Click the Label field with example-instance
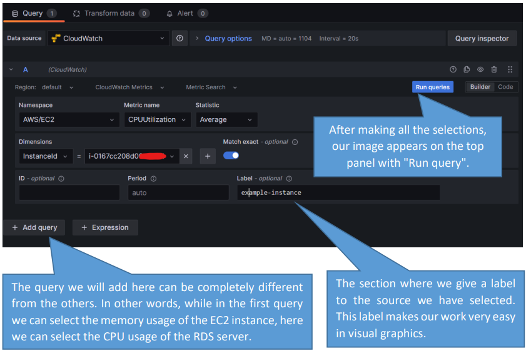The width and height of the screenshot is (526, 351). (x=338, y=192)
